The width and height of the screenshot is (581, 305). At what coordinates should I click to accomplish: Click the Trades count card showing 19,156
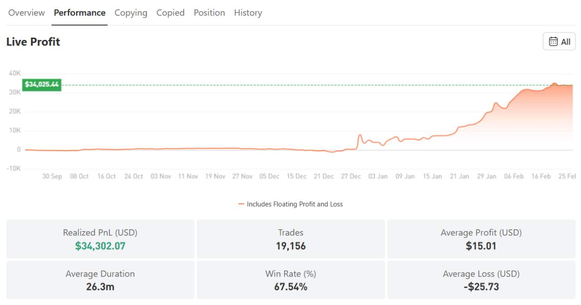(290, 238)
